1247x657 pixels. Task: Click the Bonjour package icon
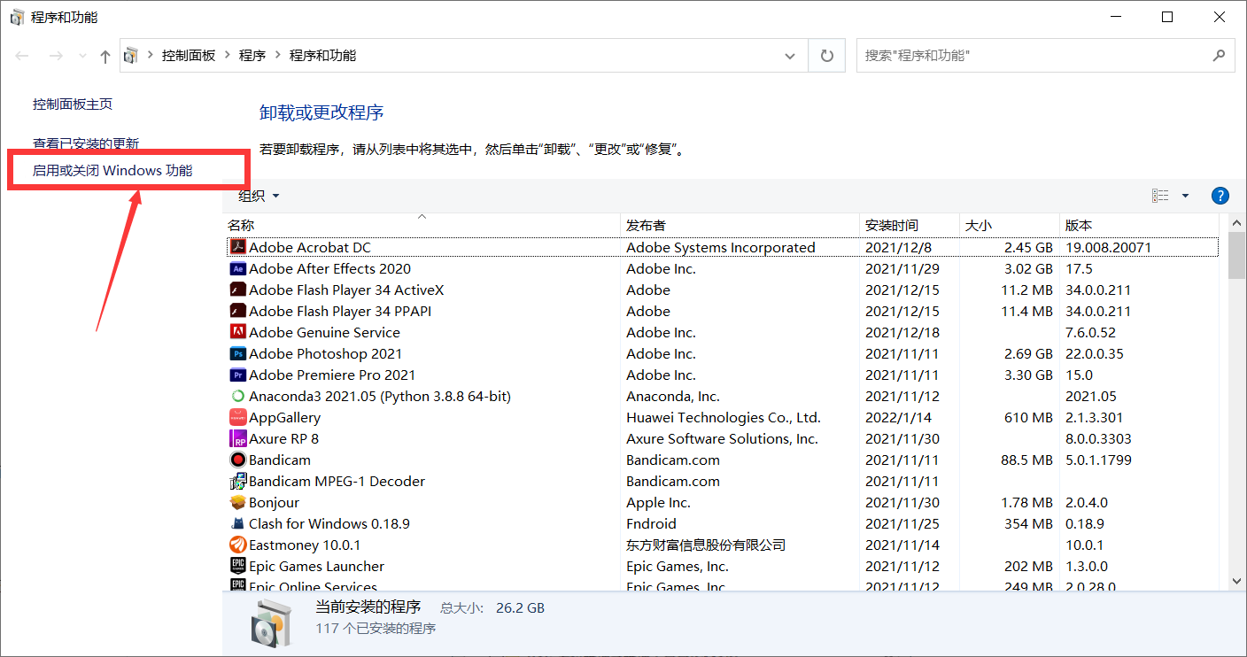click(237, 502)
